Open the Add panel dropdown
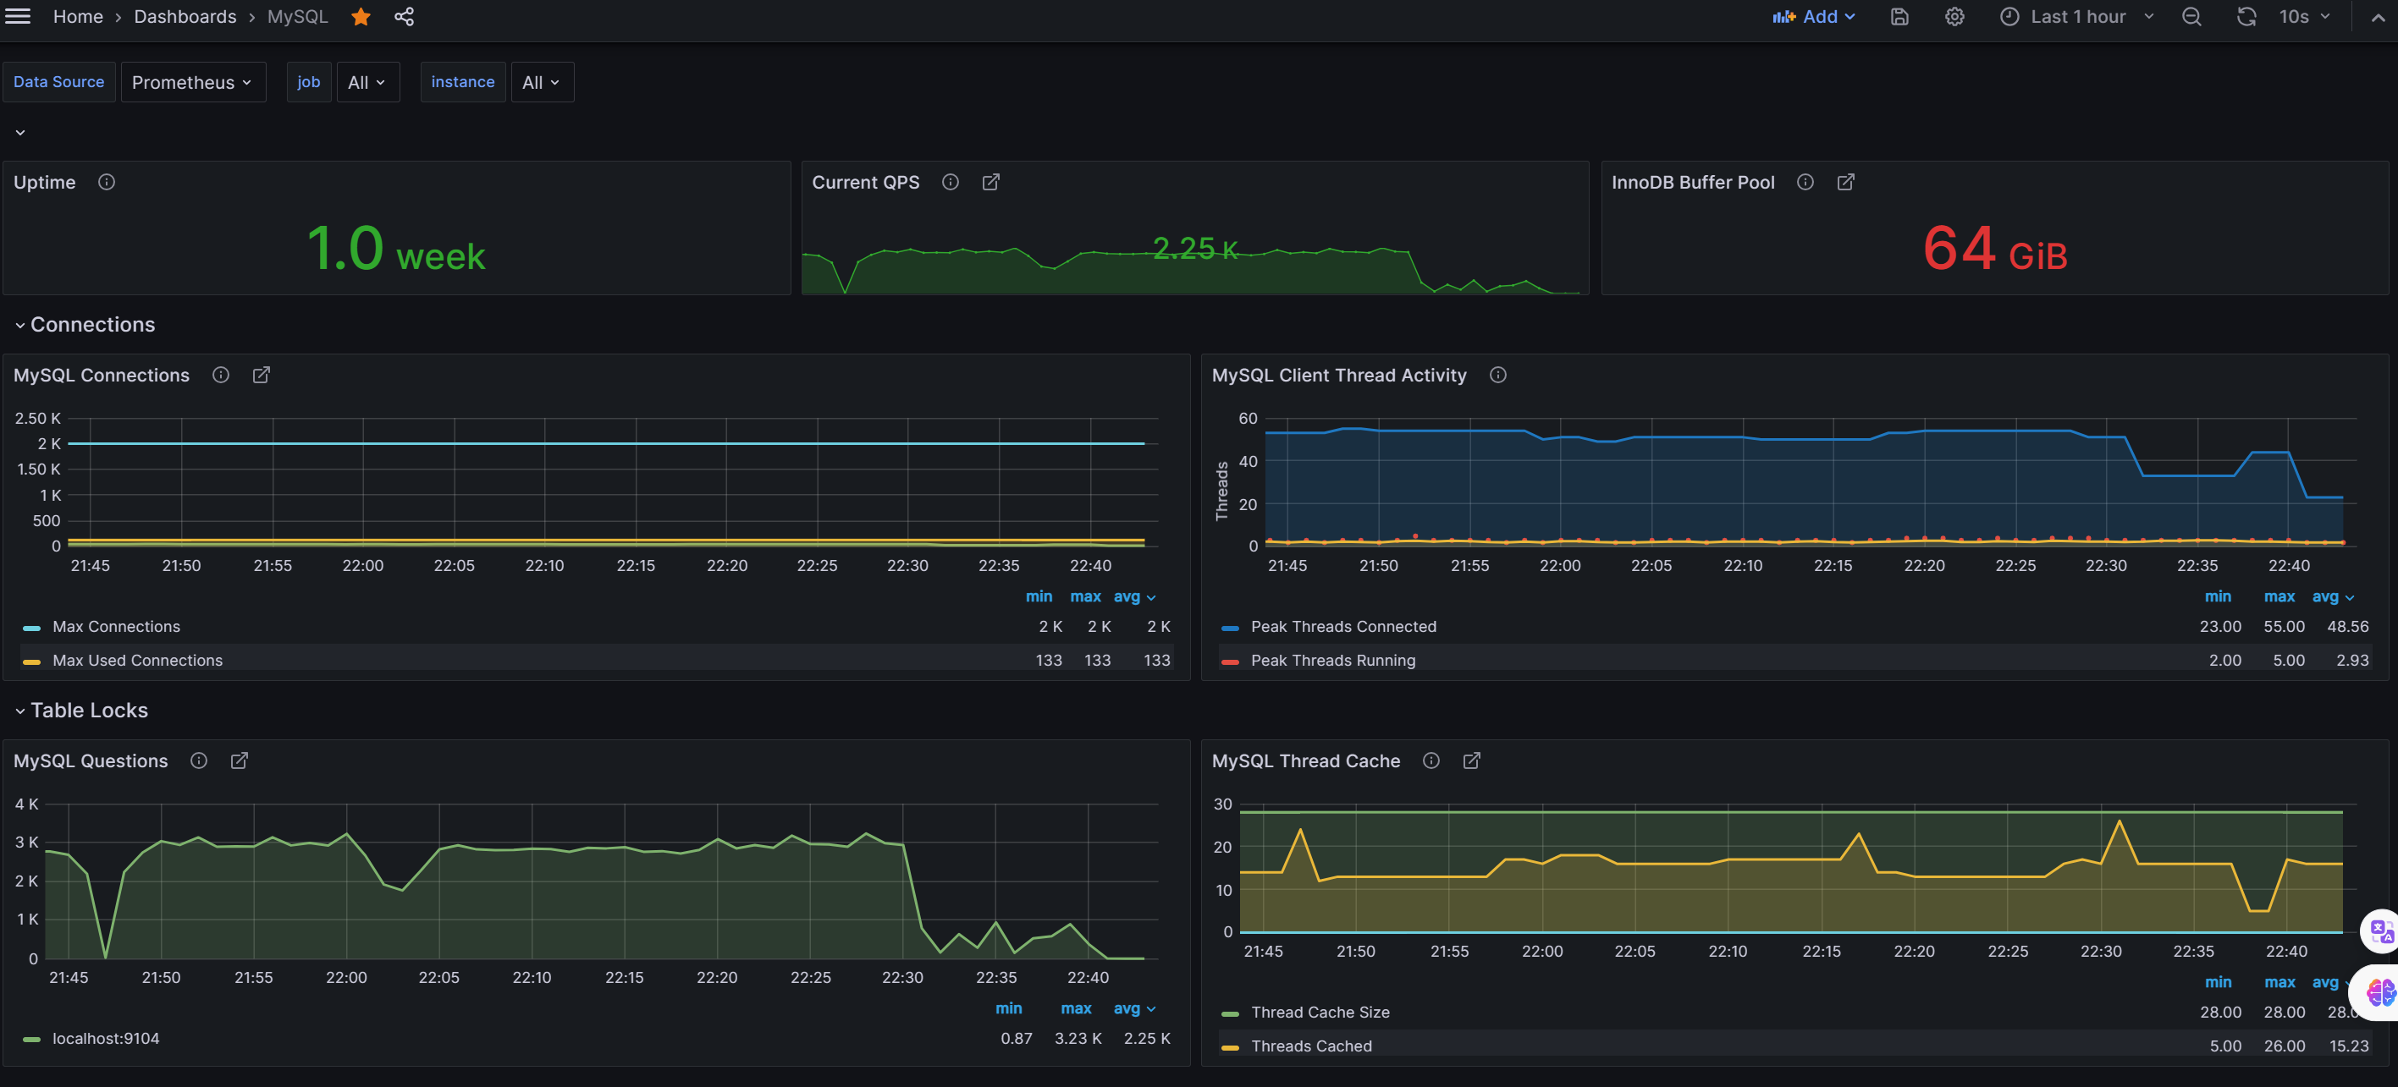The height and width of the screenshot is (1087, 2398). 1813,17
